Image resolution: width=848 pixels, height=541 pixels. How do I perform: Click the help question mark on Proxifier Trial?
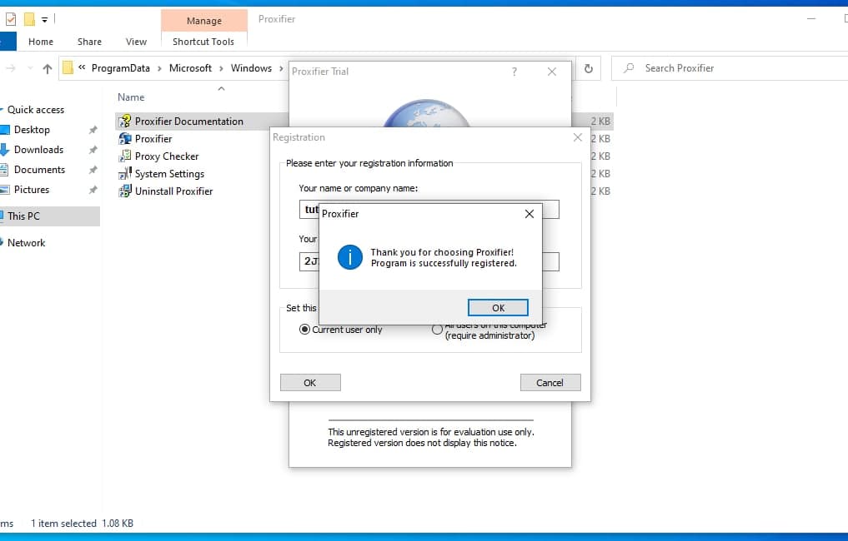[514, 72]
